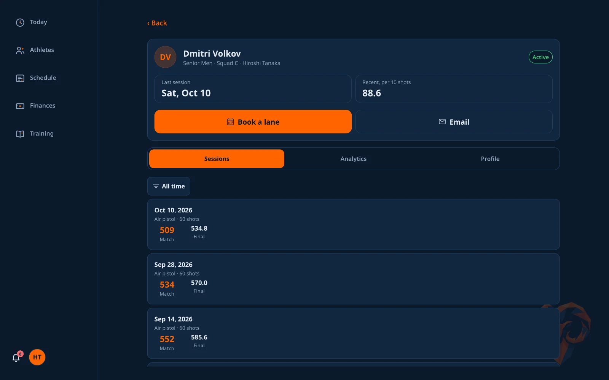
Task: Open the HT user avatar
Action: [37, 357]
